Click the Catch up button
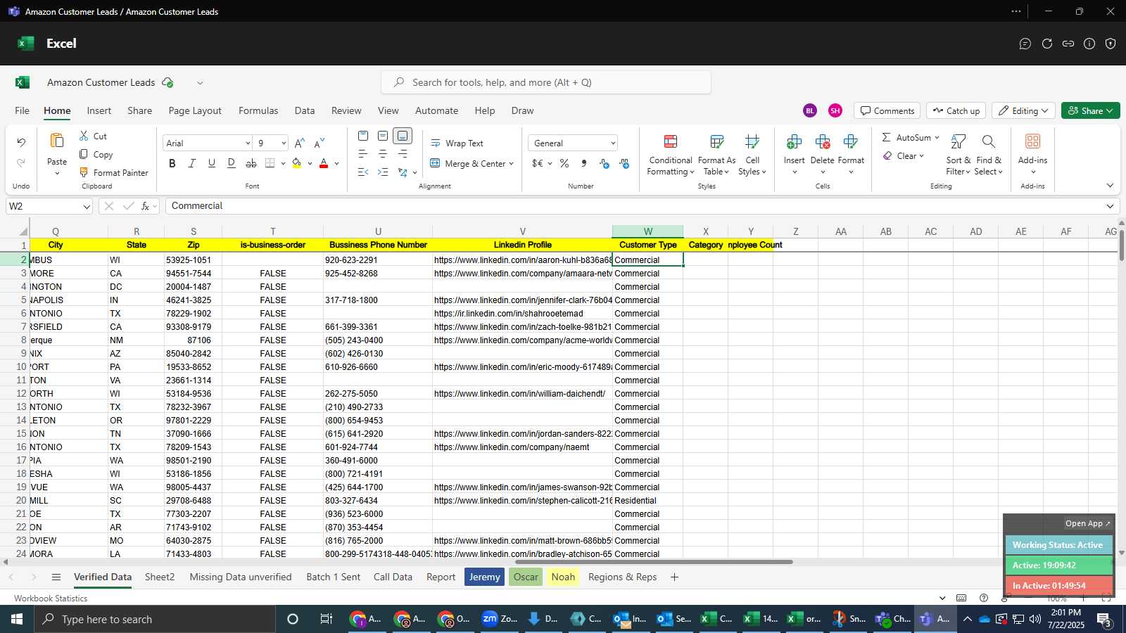 click(x=956, y=110)
